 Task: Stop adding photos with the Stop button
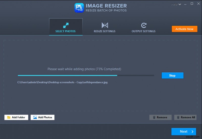point(172,75)
